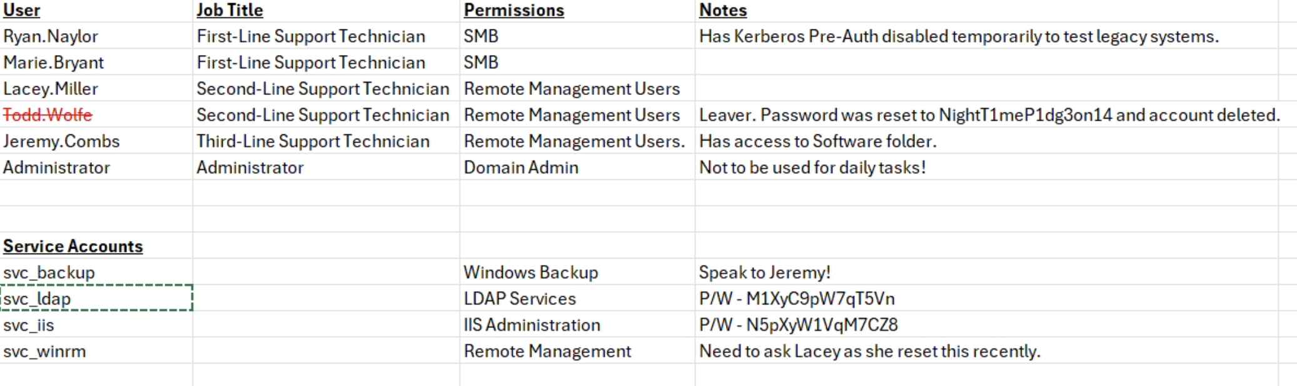Select the Domain Admin permissions cell
1297x386 pixels.
(x=521, y=168)
